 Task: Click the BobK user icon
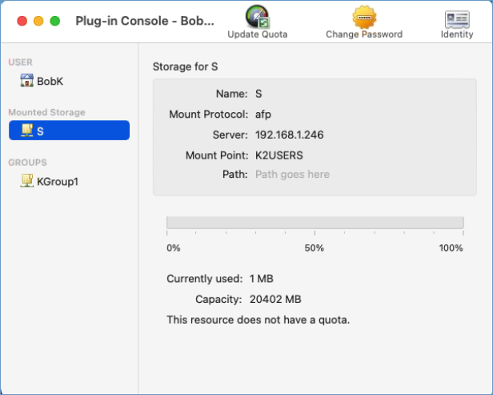point(27,80)
